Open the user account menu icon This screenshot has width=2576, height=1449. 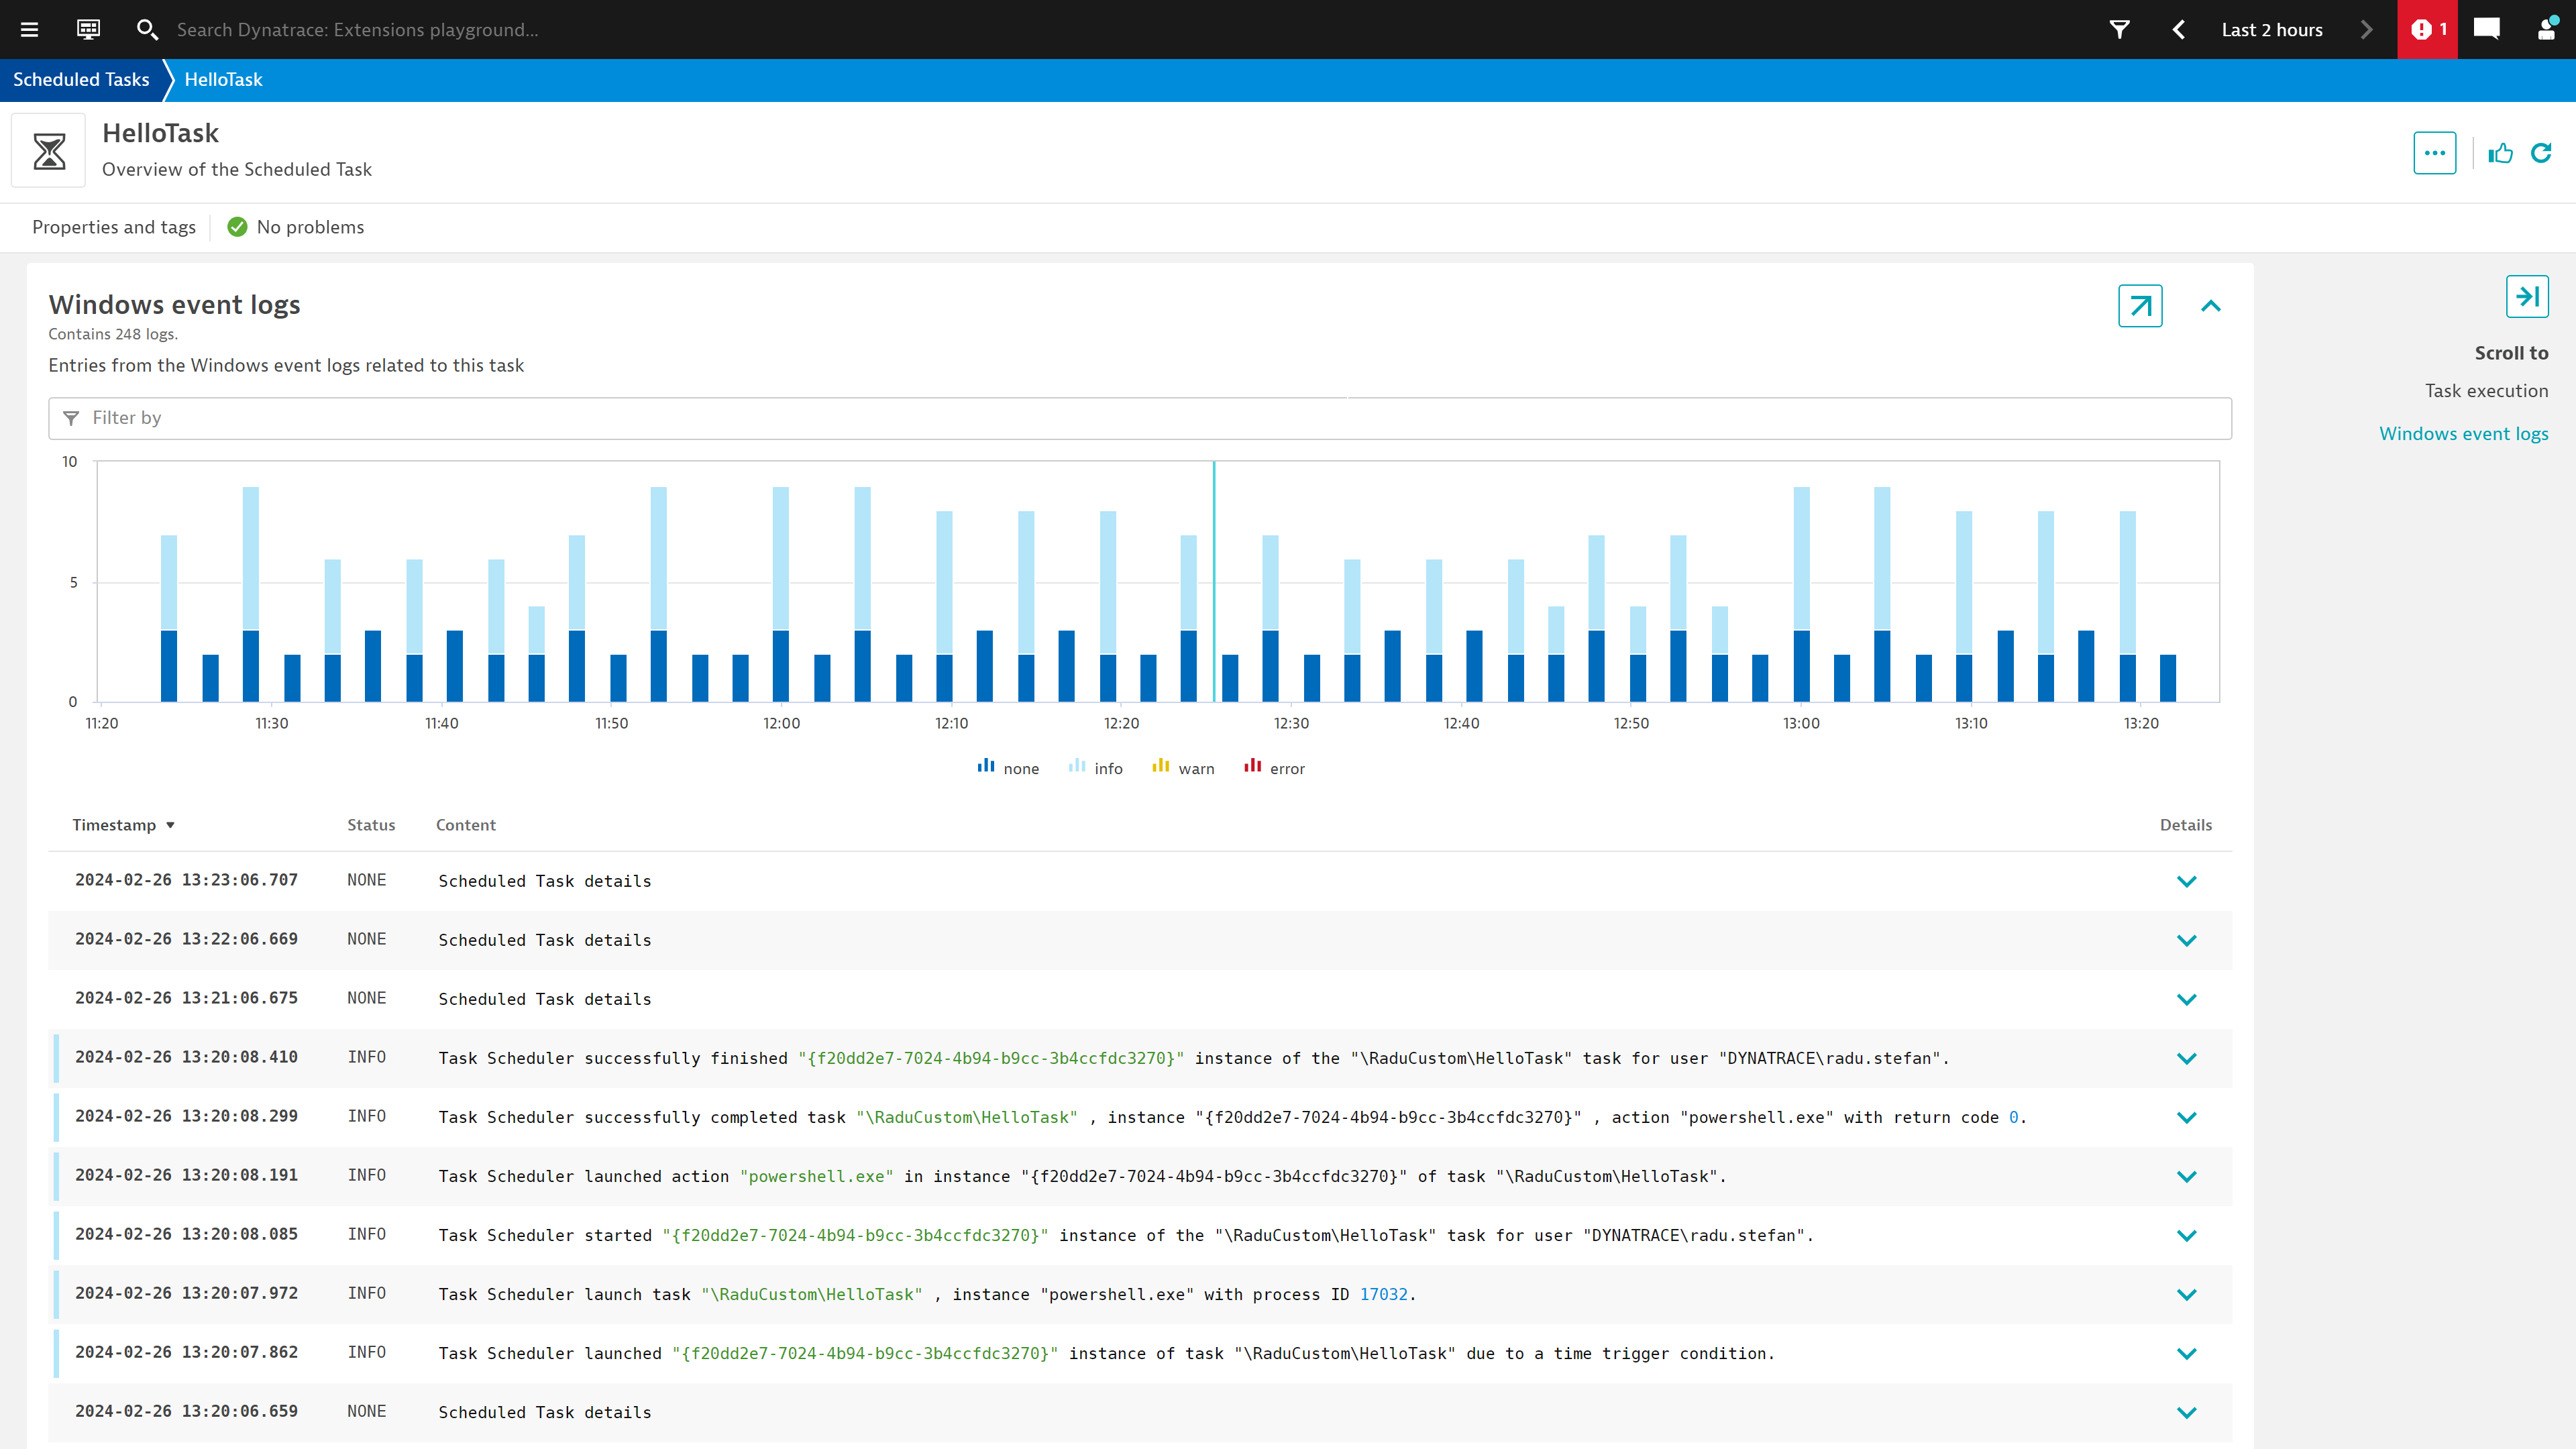[2547, 29]
